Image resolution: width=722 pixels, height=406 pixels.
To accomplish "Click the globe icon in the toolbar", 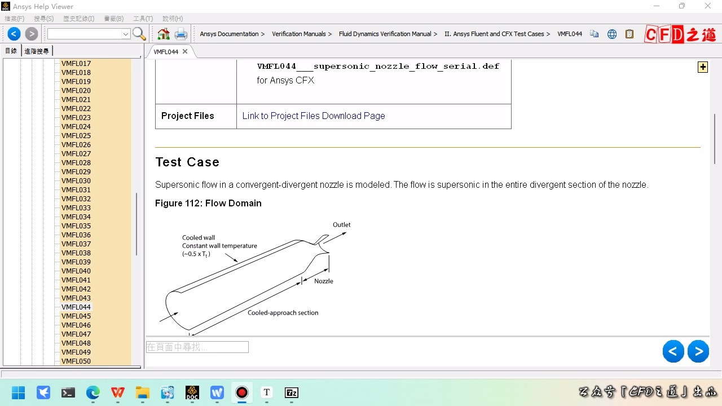I will click(x=612, y=34).
